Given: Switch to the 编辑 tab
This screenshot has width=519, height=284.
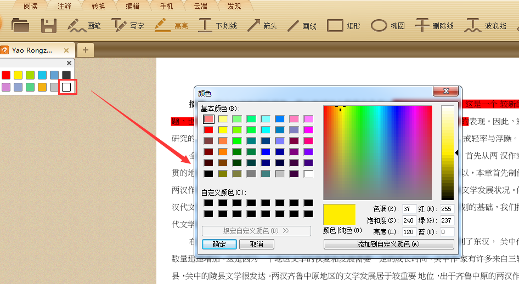Looking at the screenshot, I should (x=132, y=6).
